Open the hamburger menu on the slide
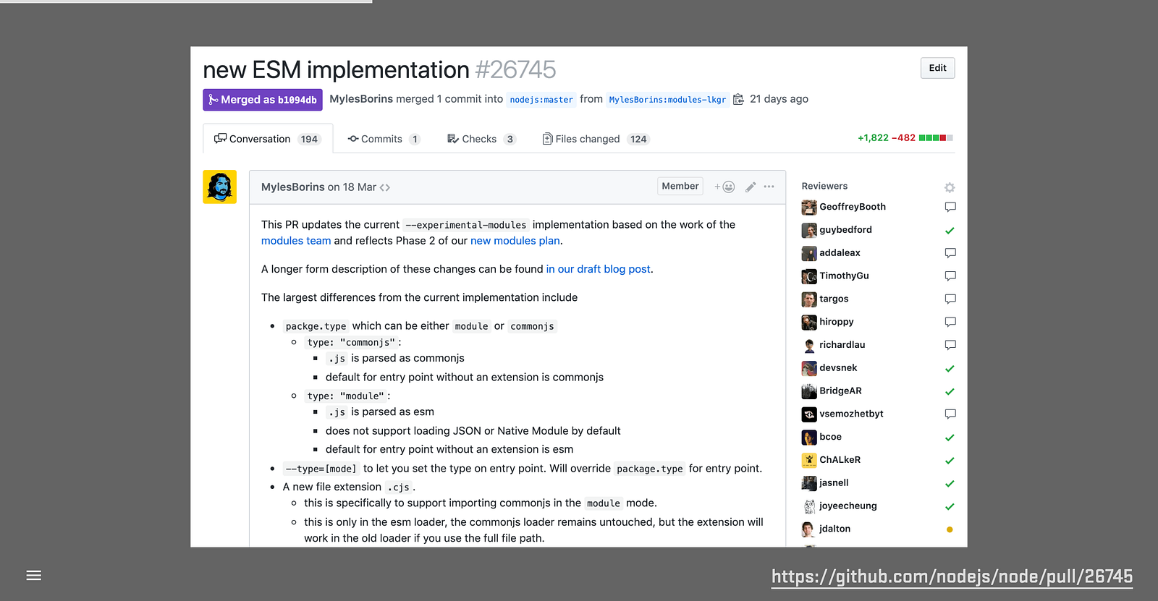Image resolution: width=1158 pixels, height=601 pixels. click(33, 576)
